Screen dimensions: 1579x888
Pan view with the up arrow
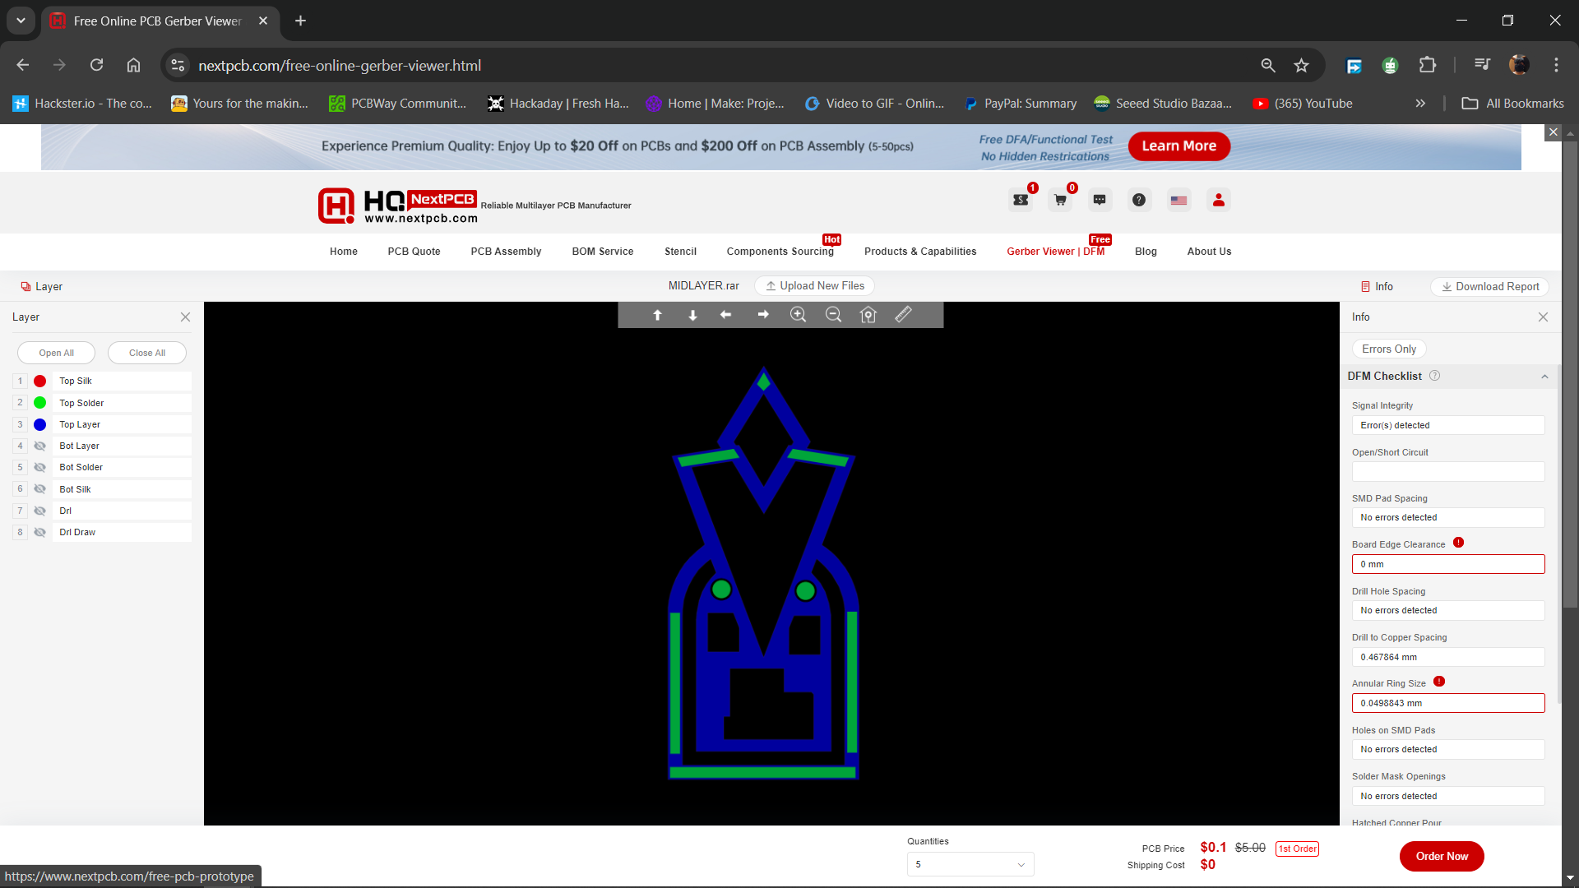(657, 315)
